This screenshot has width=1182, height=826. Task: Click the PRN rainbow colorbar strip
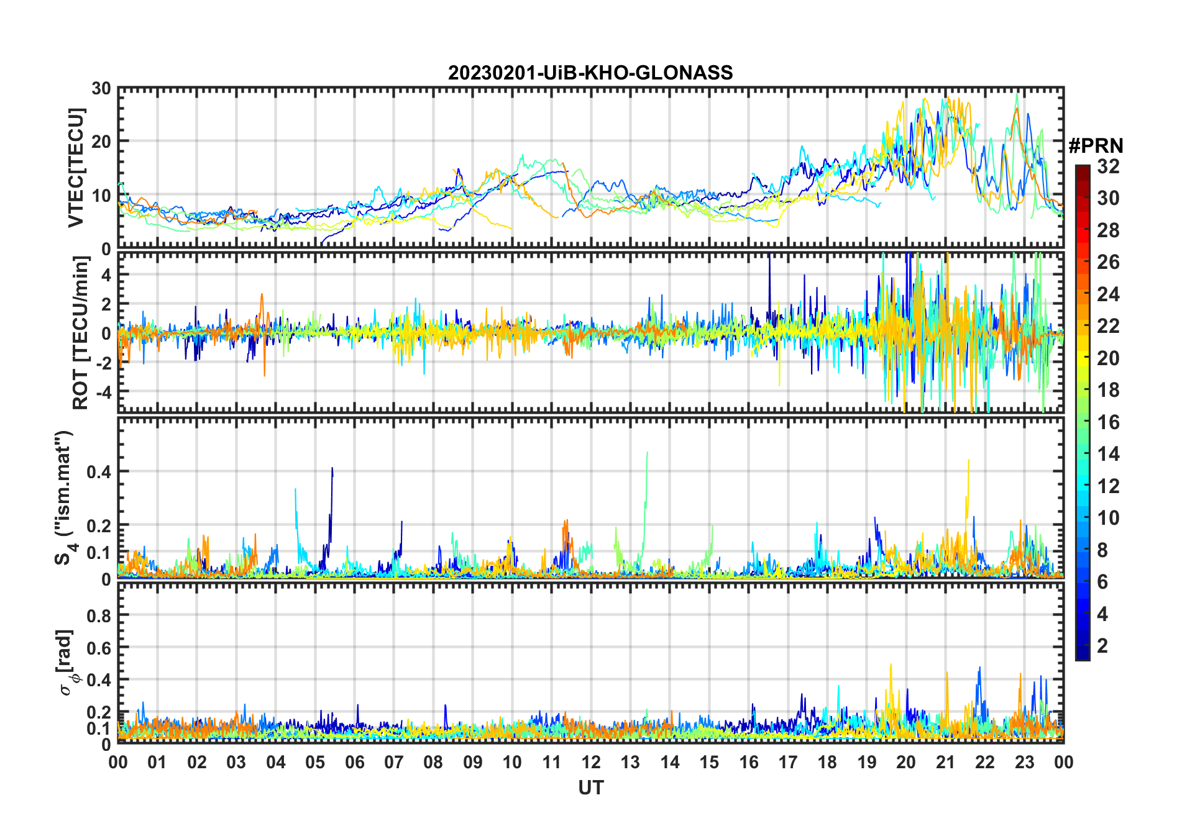tap(1082, 412)
